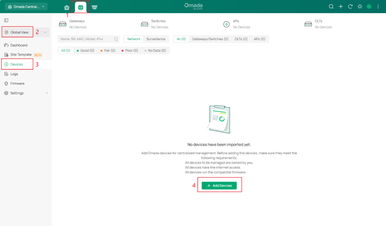Open the three-dot more options menu
This screenshot has height=226, width=386.
[x=378, y=7]
